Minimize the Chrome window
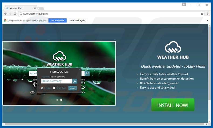 pyautogui.click(x=191, y=5)
